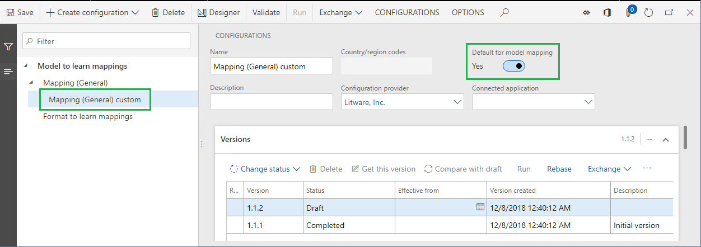The height and width of the screenshot is (247, 701).
Task: Open the filter funnel side pane
Action: tap(8, 47)
